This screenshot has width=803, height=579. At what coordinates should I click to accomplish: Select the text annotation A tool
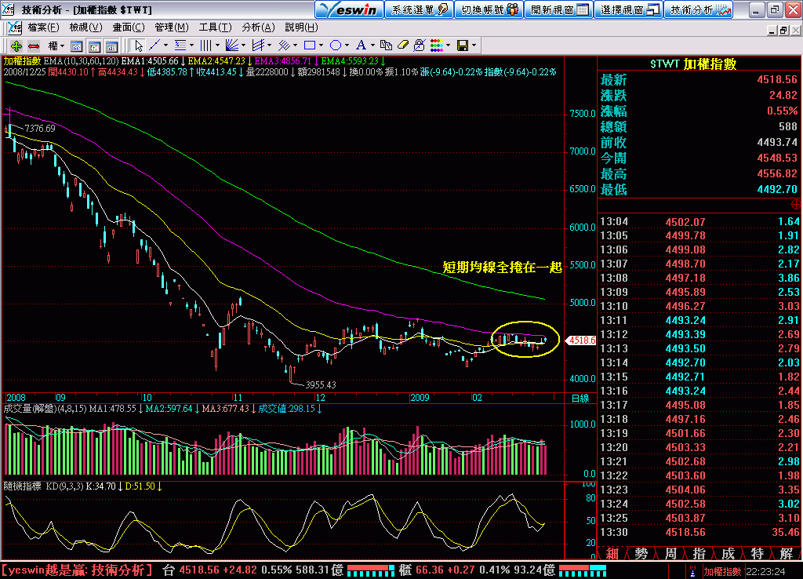361,46
